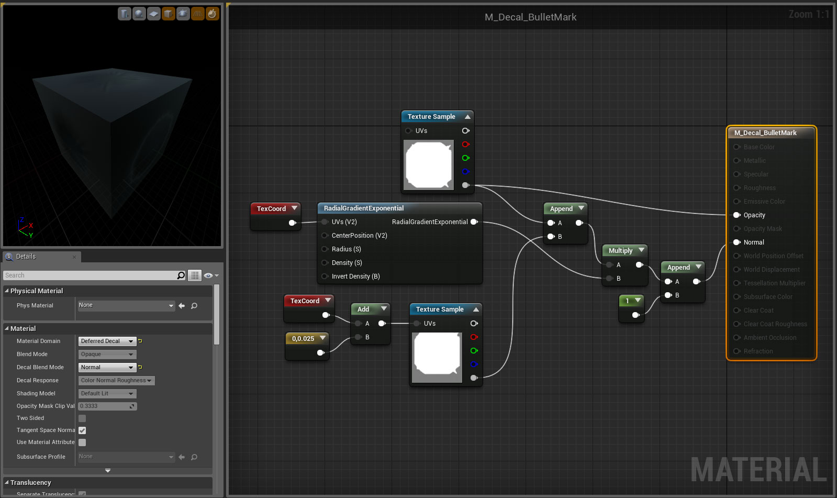
Task: Select the M_Decal_BulletMark result node header
Action: coord(772,133)
